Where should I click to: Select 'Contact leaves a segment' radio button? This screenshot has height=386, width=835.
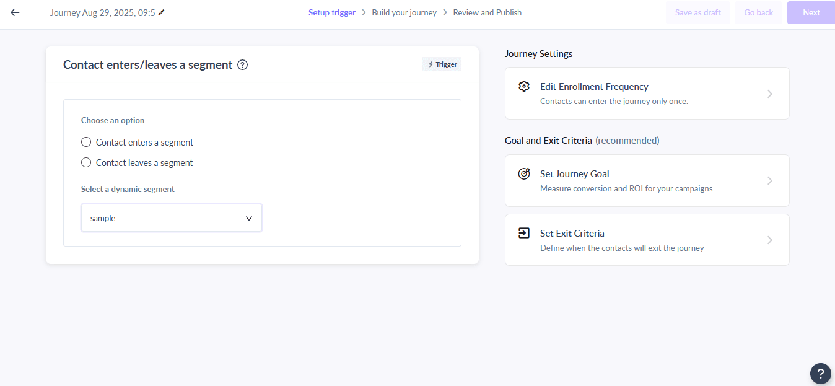[86, 163]
